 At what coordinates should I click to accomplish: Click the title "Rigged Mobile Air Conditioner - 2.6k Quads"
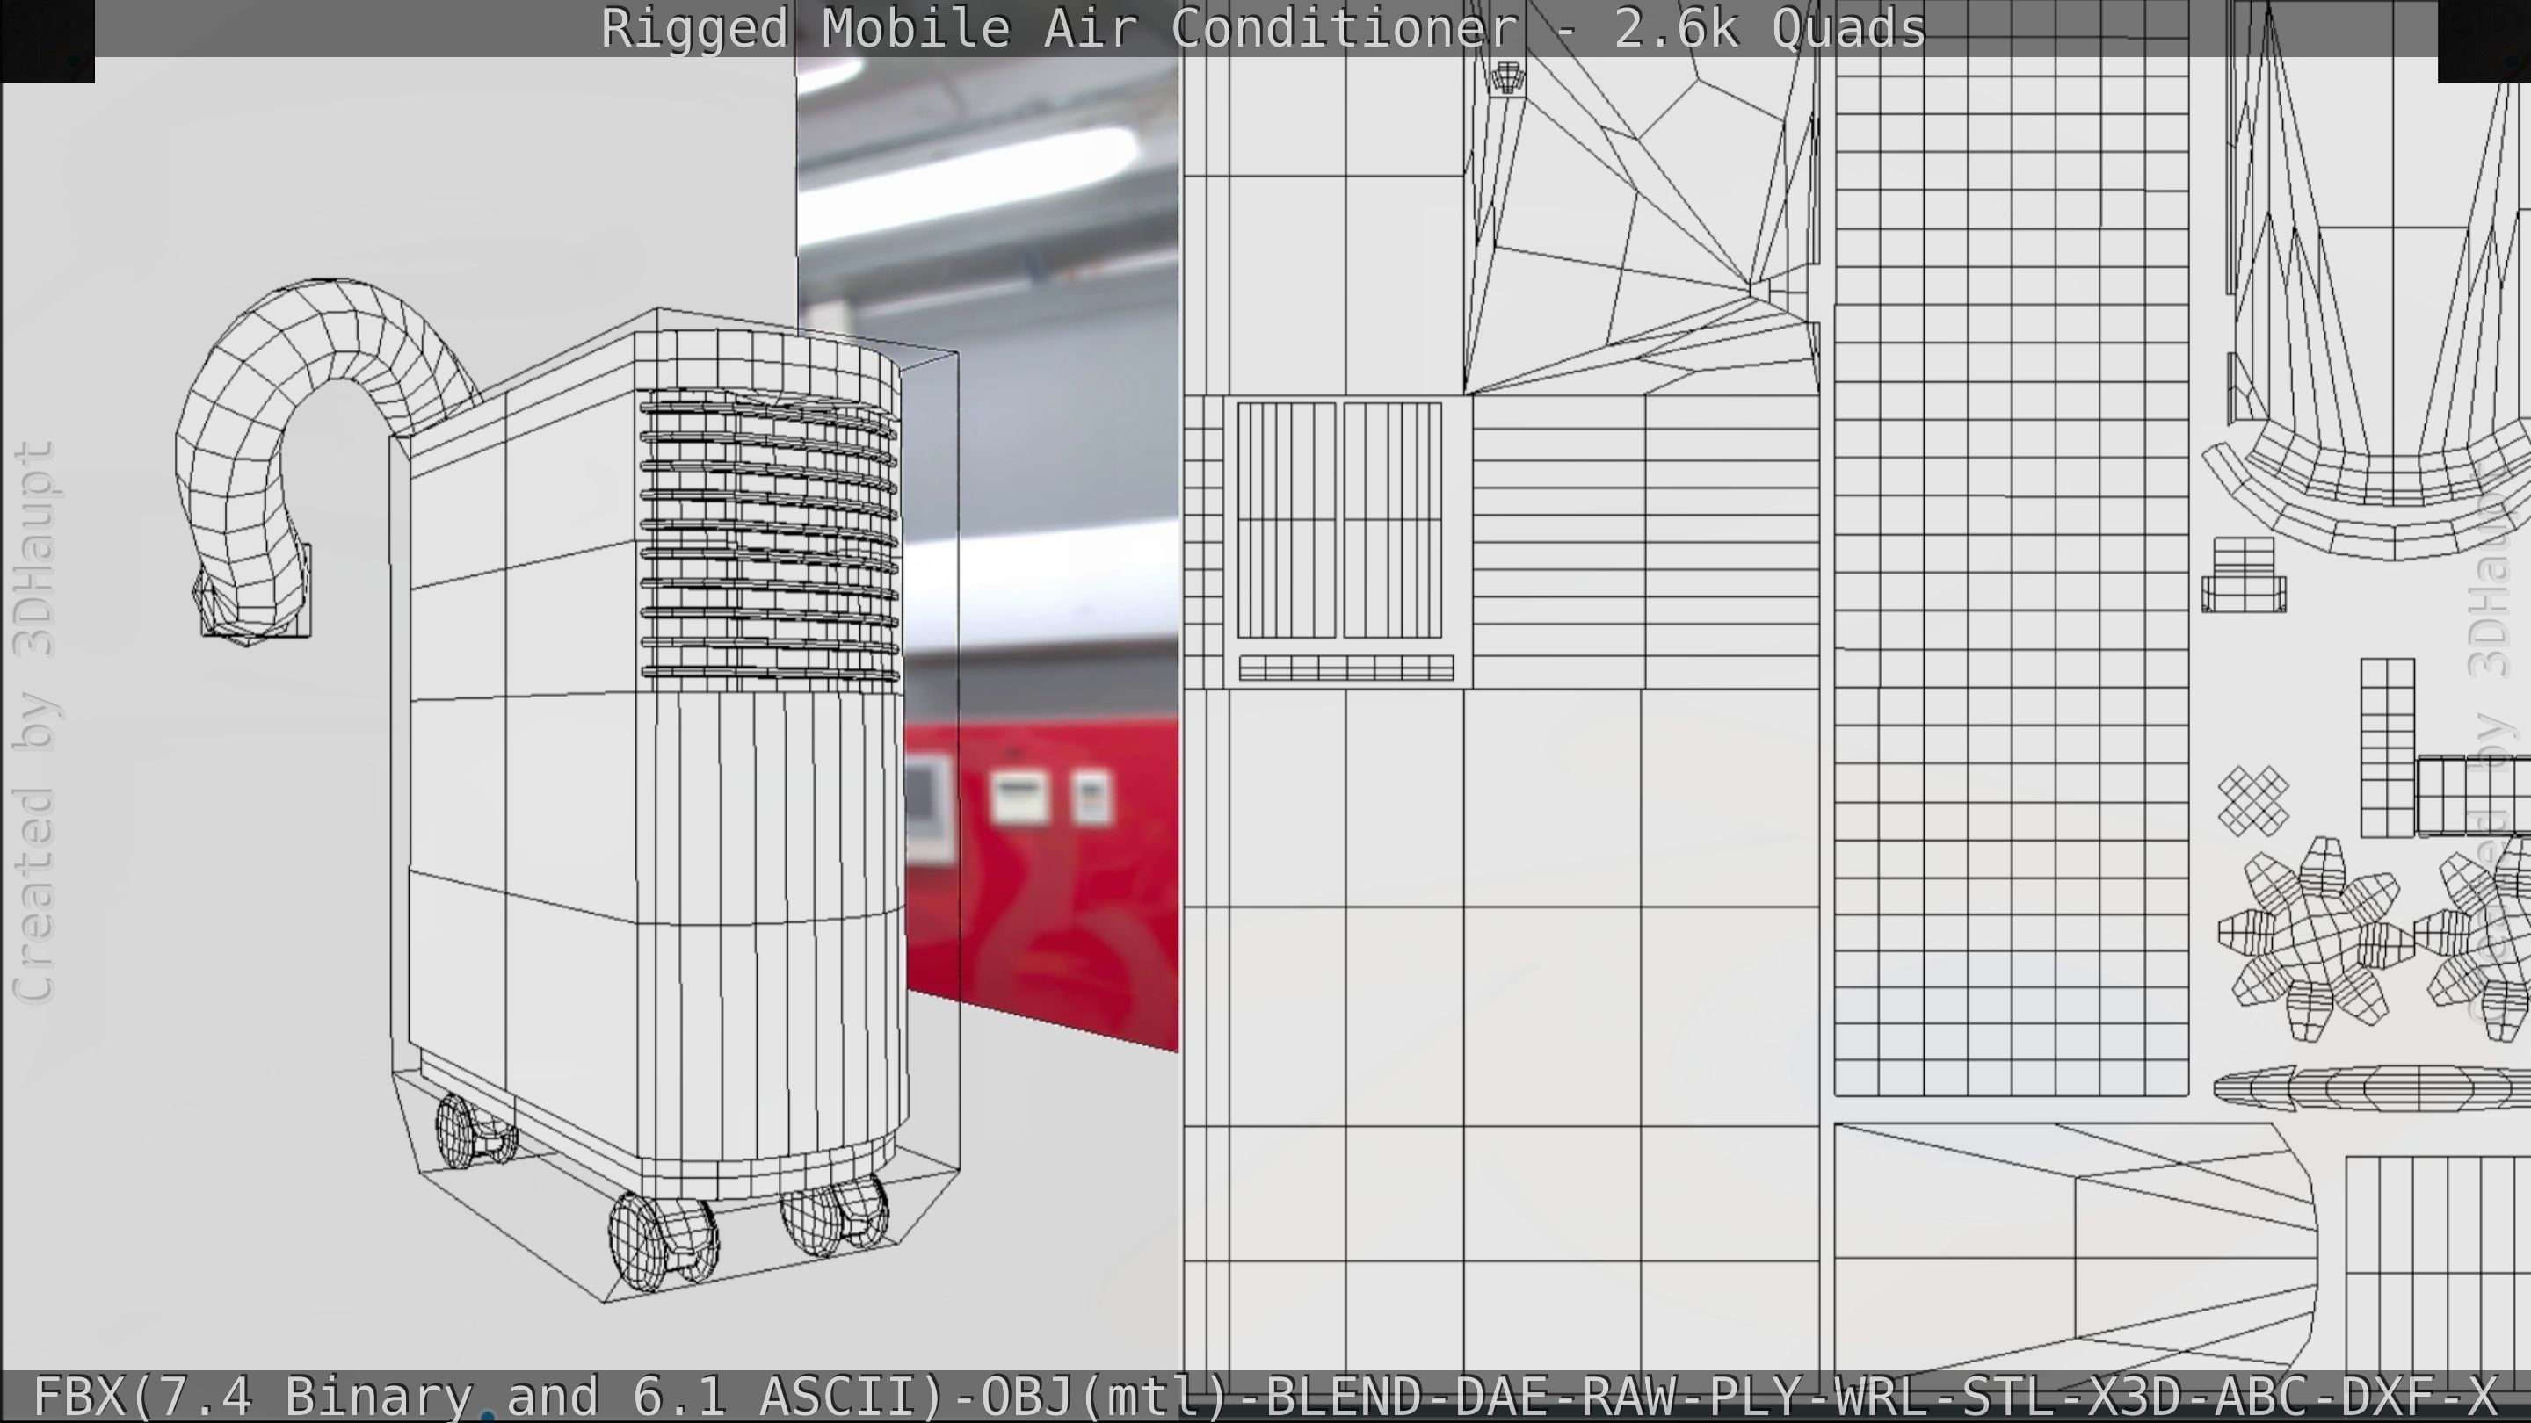point(1264,28)
